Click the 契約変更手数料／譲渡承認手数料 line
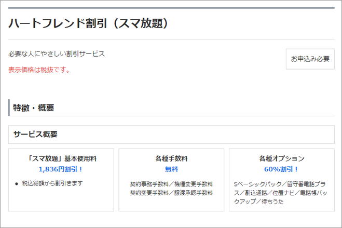Screen dimensions: 342x228 pyautogui.click(x=171, y=193)
